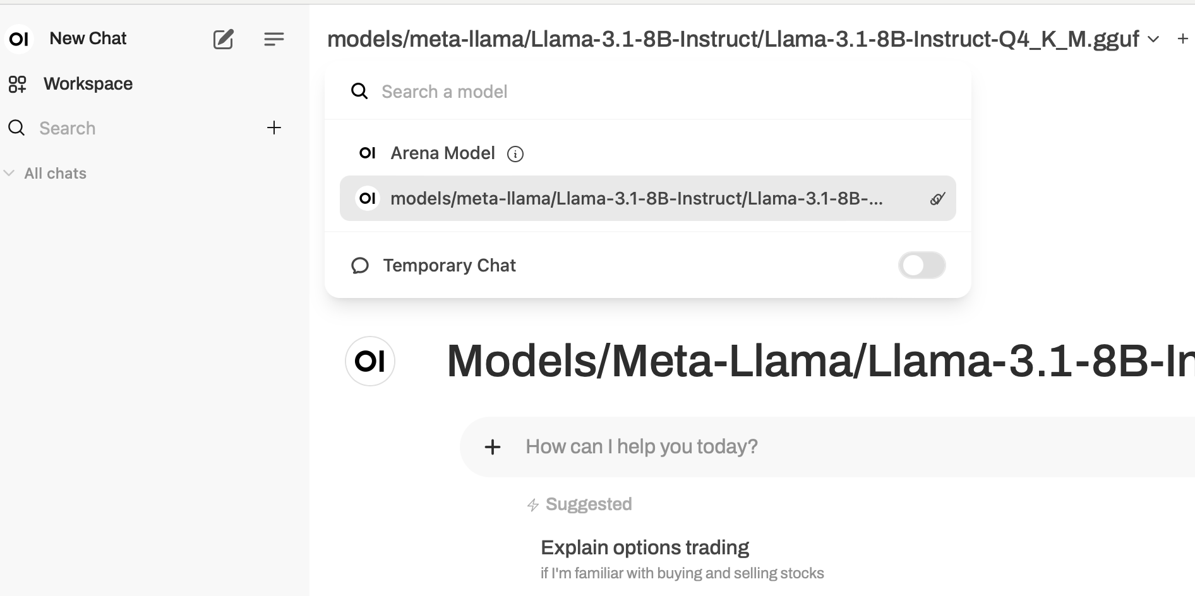The height and width of the screenshot is (596, 1195).
Task: Click the new chat pencil icon
Action: tap(223, 39)
